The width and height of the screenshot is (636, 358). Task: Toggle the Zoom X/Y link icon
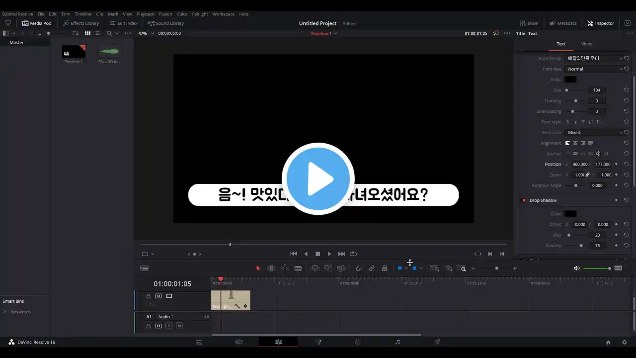point(587,175)
